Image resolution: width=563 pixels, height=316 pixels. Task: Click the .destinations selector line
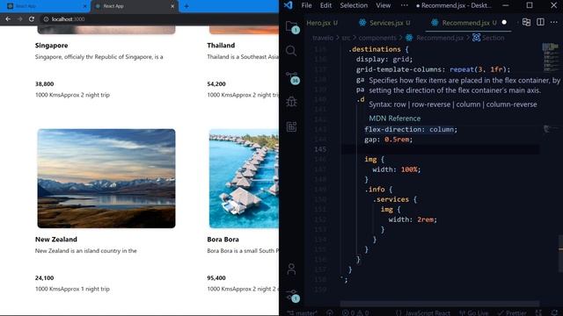coord(378,49)
